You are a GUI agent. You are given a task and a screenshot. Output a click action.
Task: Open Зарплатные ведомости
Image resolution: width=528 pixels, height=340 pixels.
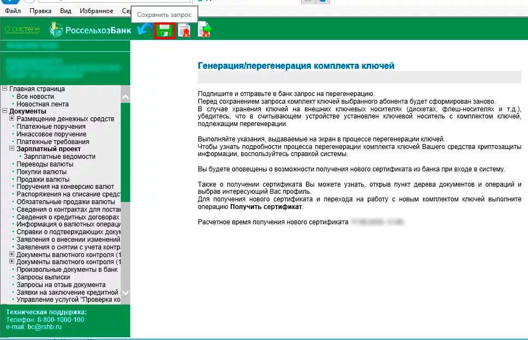tap(59, 157)
